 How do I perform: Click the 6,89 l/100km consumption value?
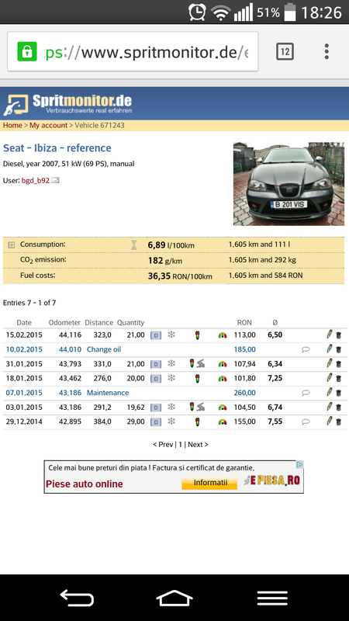[171, 245]
